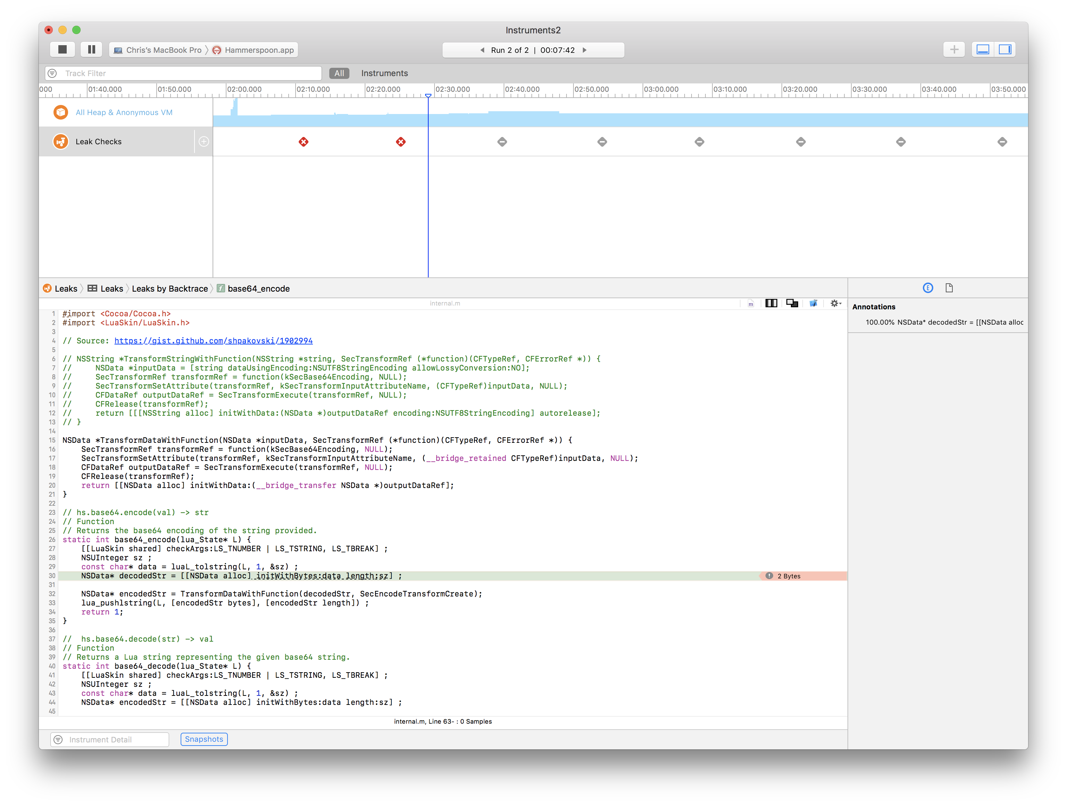Open the gist.github.com source link
Image resolution: width=1067 pixels, height=805 pixels.
point(213,341)
